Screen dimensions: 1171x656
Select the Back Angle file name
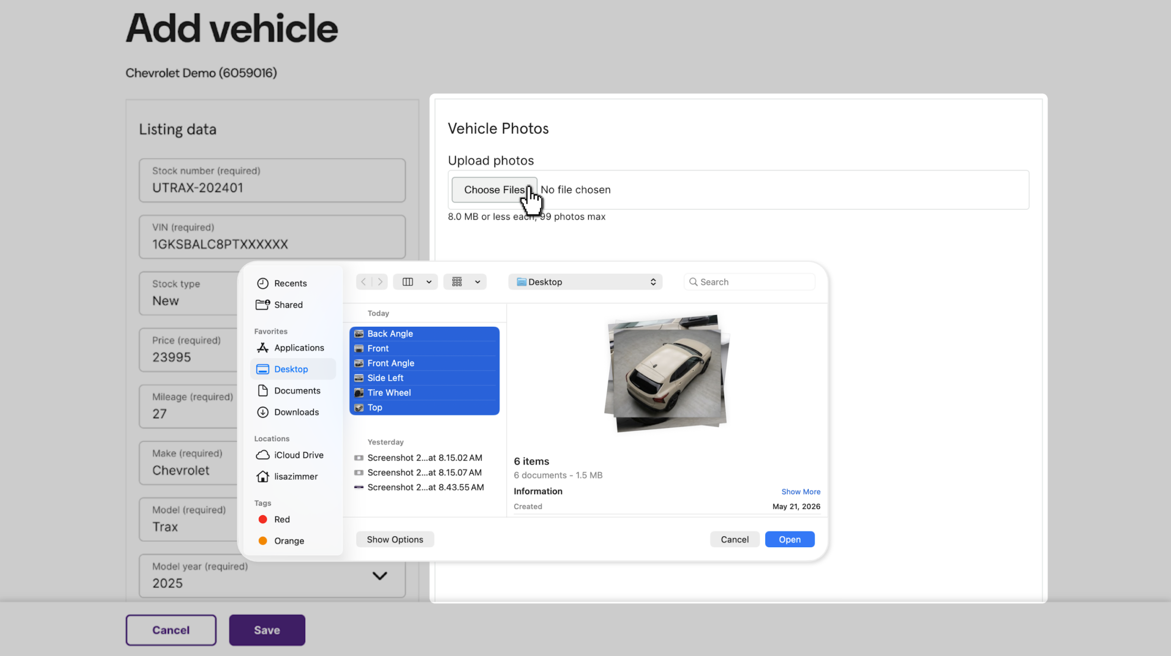390,334
